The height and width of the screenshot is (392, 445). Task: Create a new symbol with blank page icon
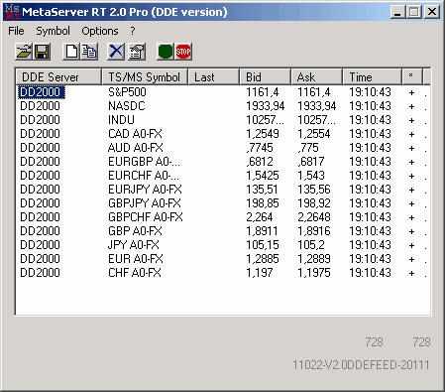pyautogui.click(x=71, y=52)
